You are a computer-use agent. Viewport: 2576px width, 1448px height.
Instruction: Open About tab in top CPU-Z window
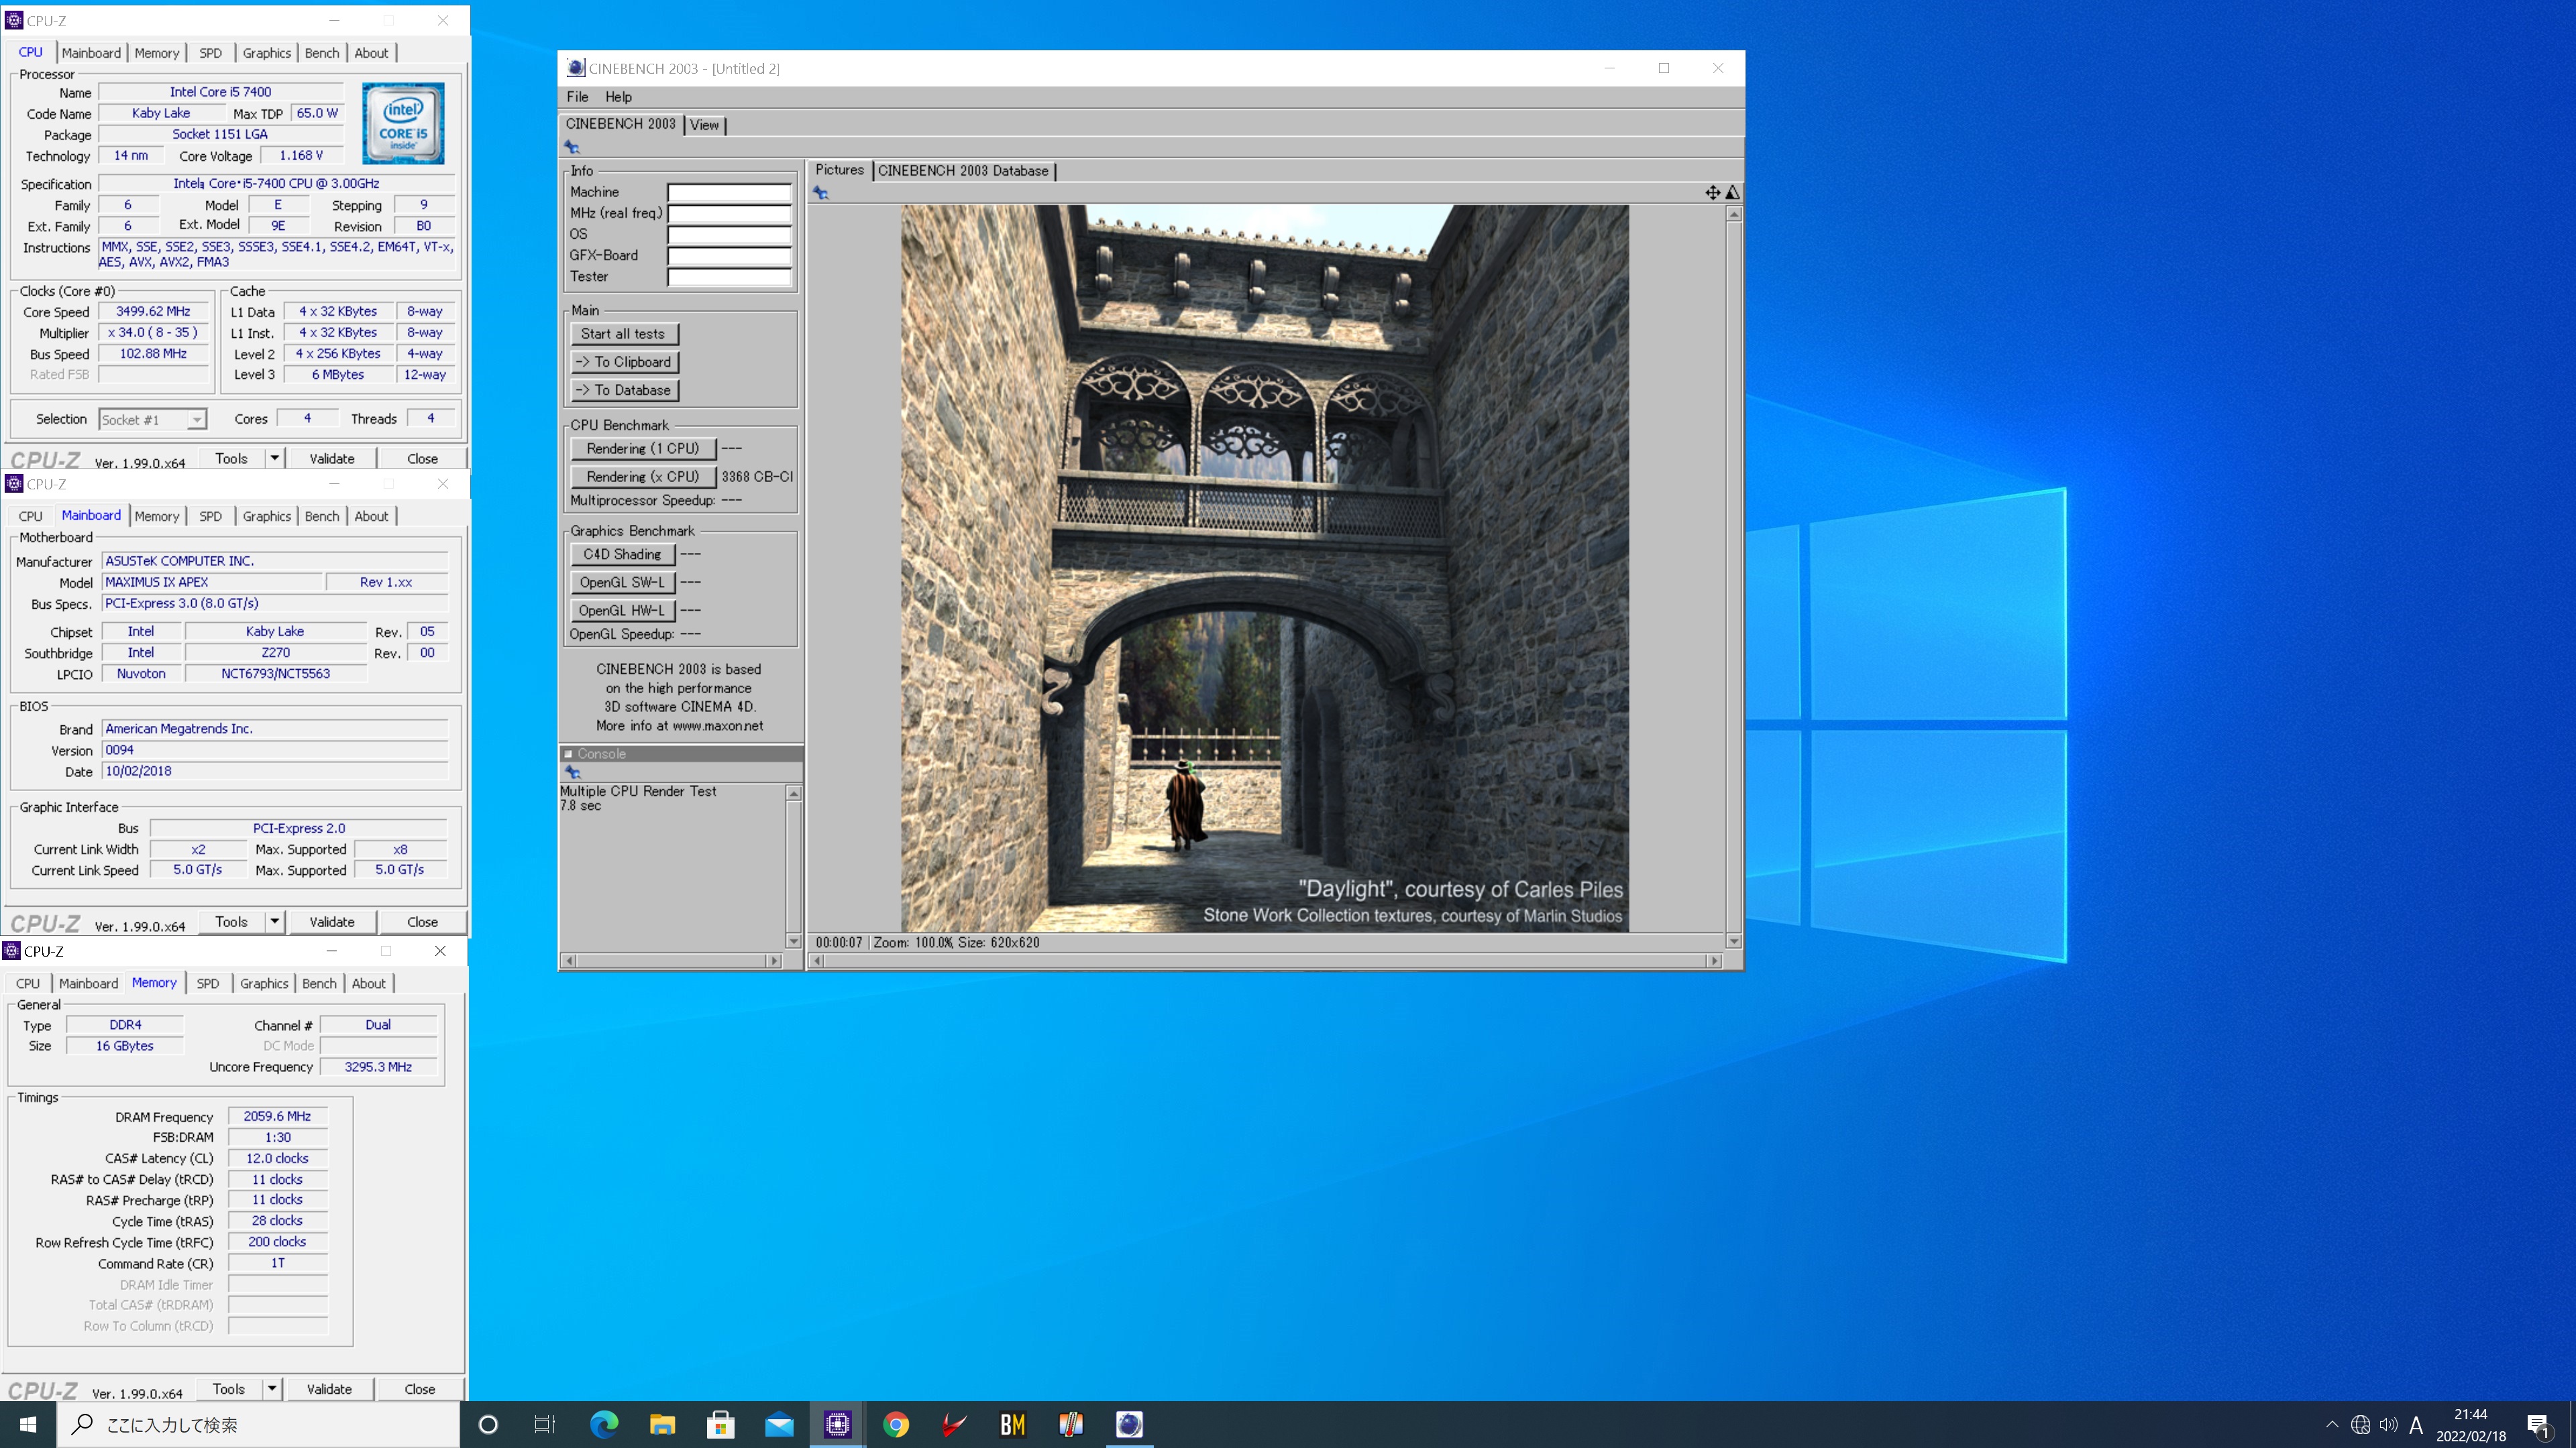tap(371, 53)
